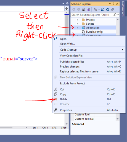Open the Pending Changes Filter dropdown arrow
Screen dimensions: 127x142
(99, 9)
